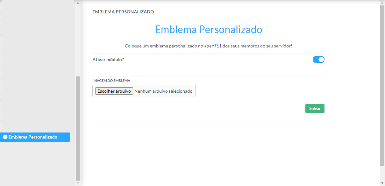Save settings with the Salvar button
Viewport: 385px width, 186px height.
point(315,108)
